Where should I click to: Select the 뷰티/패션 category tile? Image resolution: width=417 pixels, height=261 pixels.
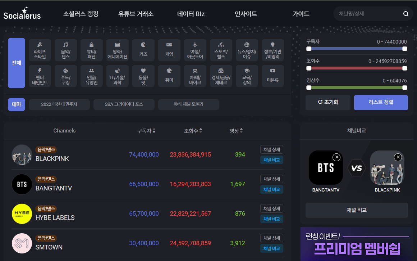(91, 50)
